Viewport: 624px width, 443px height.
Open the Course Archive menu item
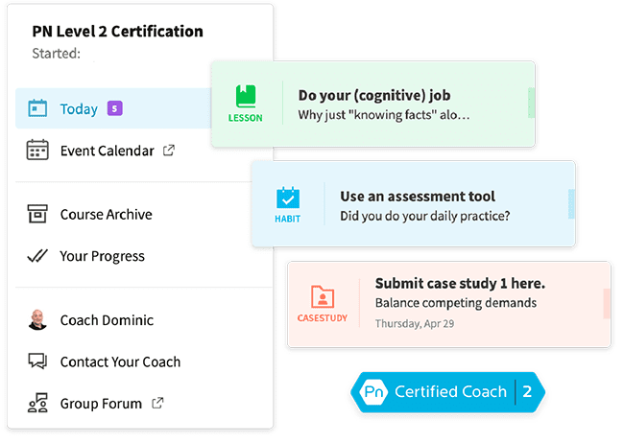click(106, 214)
